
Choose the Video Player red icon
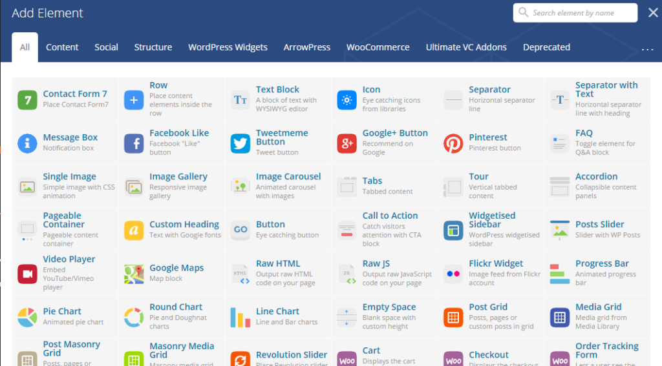point(27,274)
